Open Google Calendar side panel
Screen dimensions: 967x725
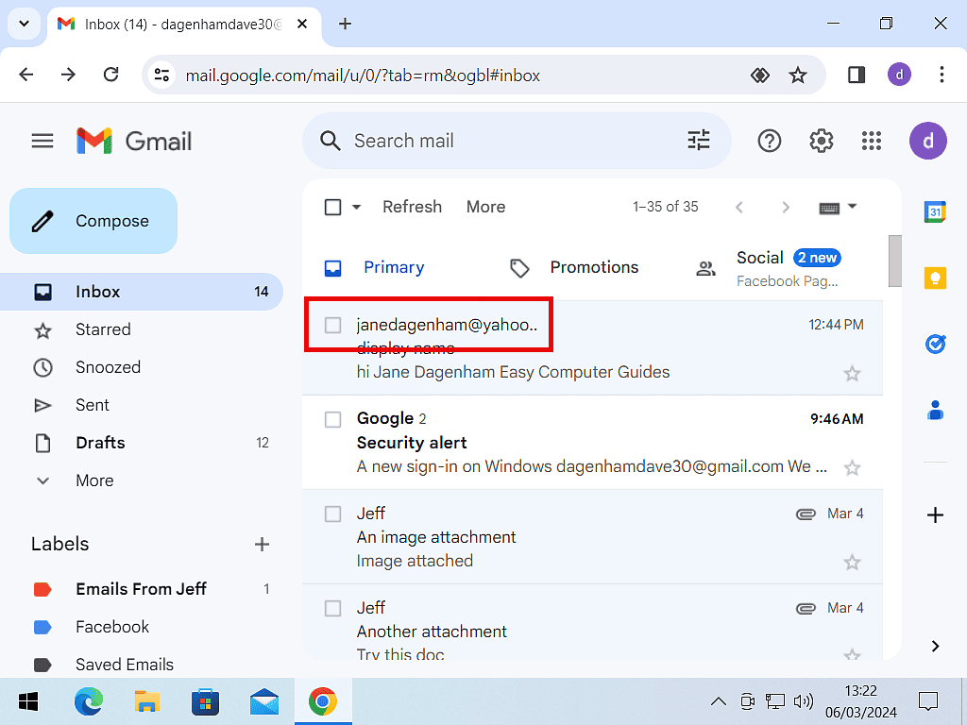point(935,212)
